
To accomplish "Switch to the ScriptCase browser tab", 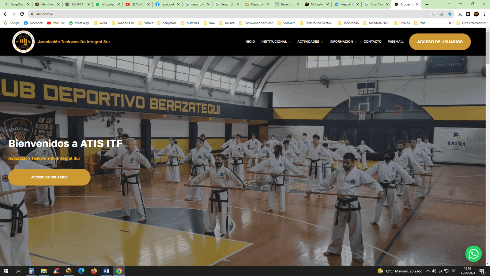I will (17, 4).
